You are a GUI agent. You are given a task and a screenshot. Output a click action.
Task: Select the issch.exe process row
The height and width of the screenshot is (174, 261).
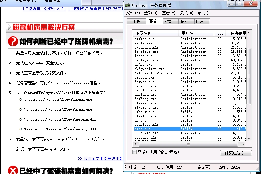pos(190,56)
